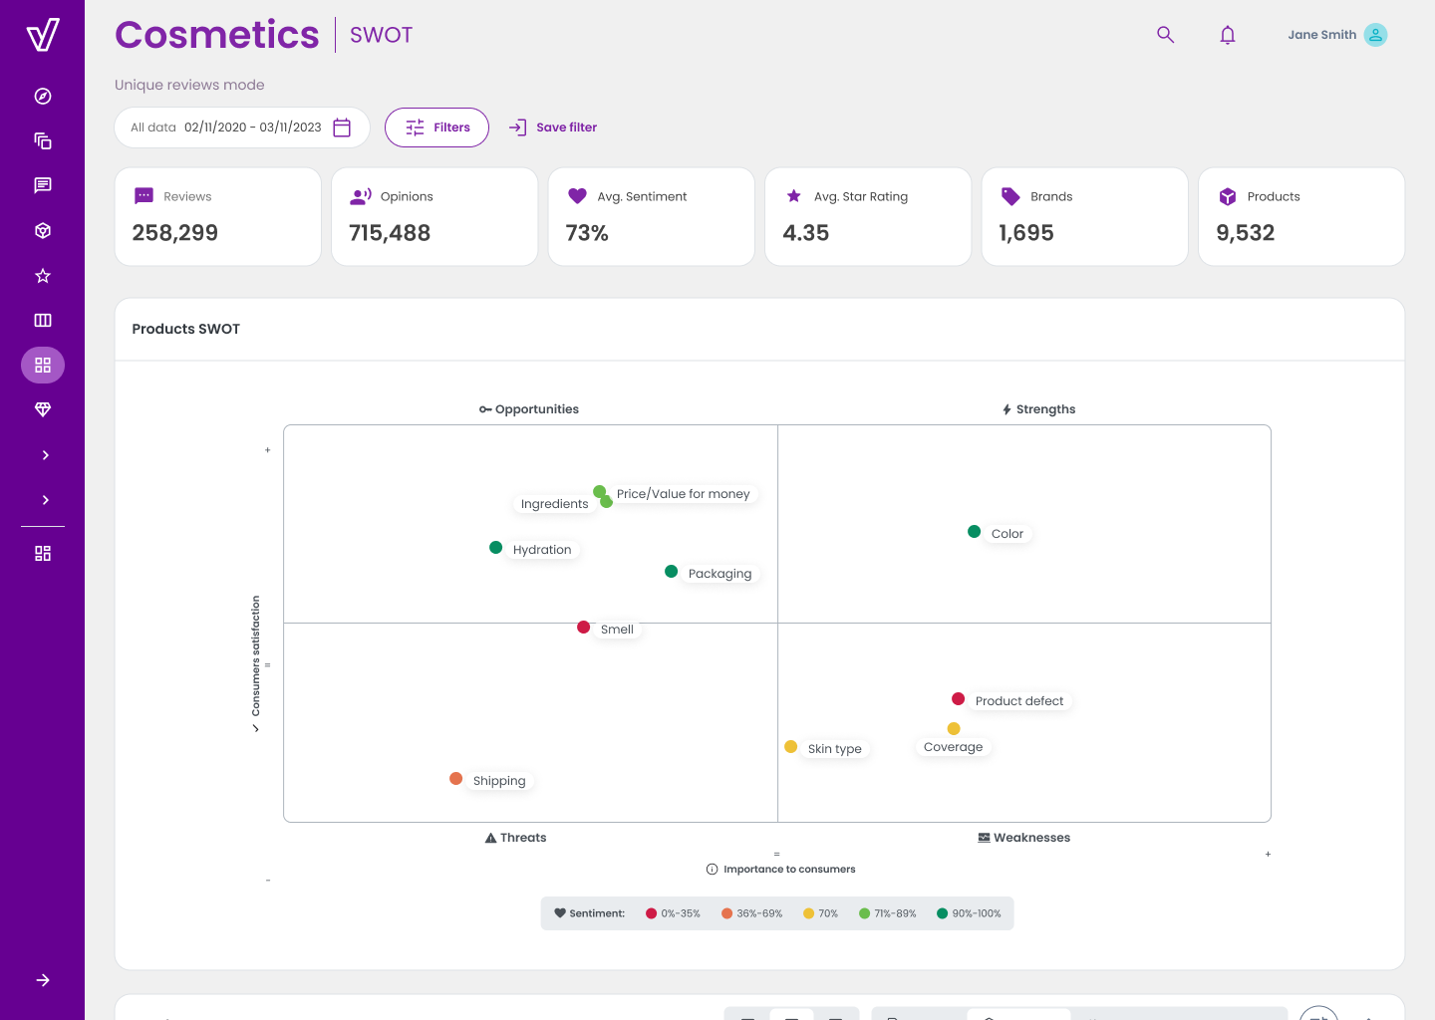Click the Color point in Strengths
The width and height of the screenshot is (1435, 1020).
pyautogui.click(x=975, y=532)
